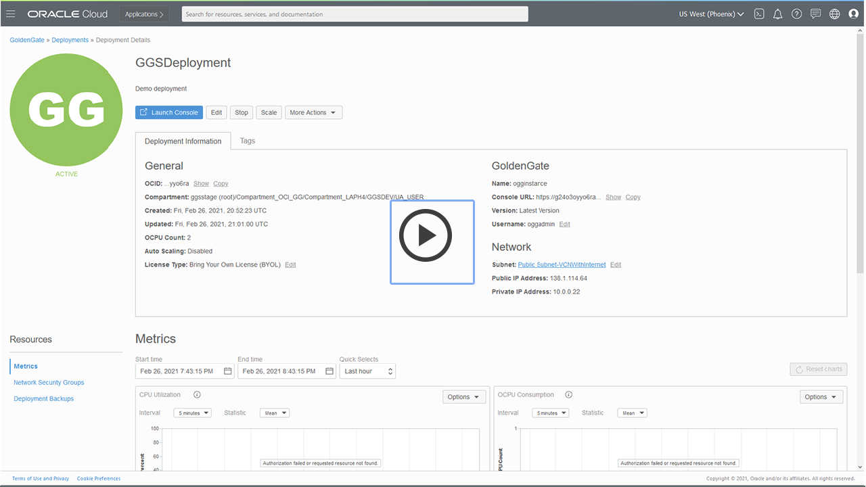Open the Quick Selects Last hour dropdown
The height and width of the screenshot is (487, 866).
[x=367, y=371]
